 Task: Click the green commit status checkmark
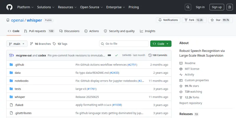point(116,55)
